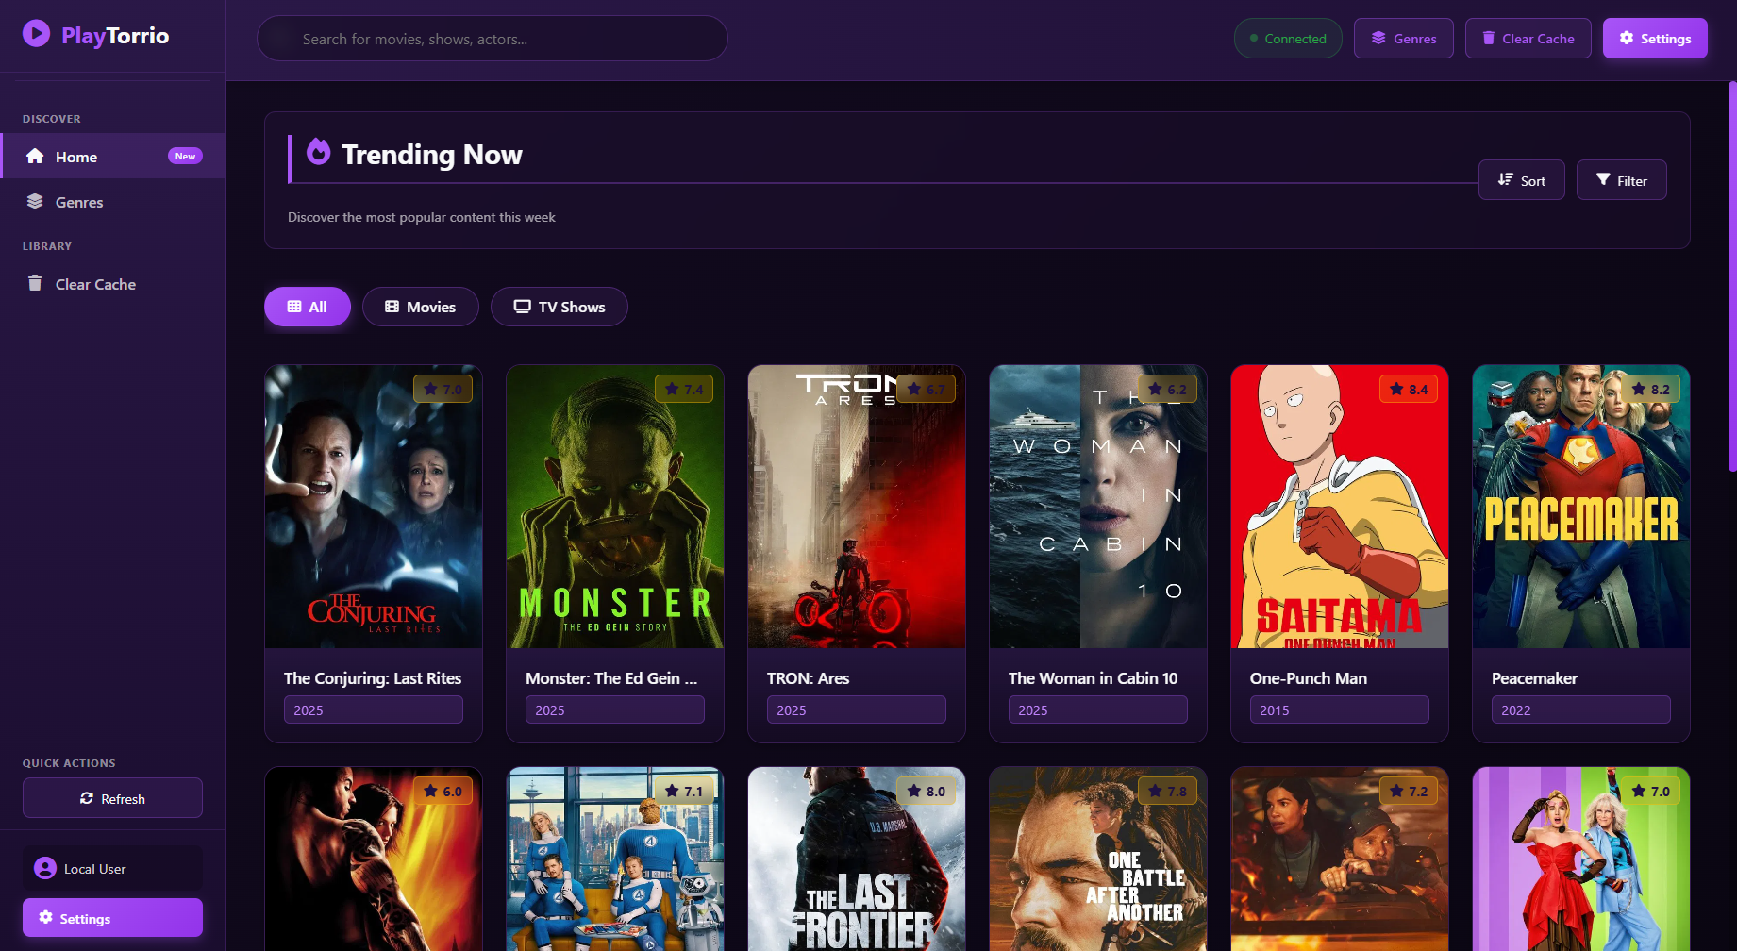Click the star rating badge on Peacemaker
Image resolution: width=1737 pixels, height=951 pixels.
point(1649,389)
